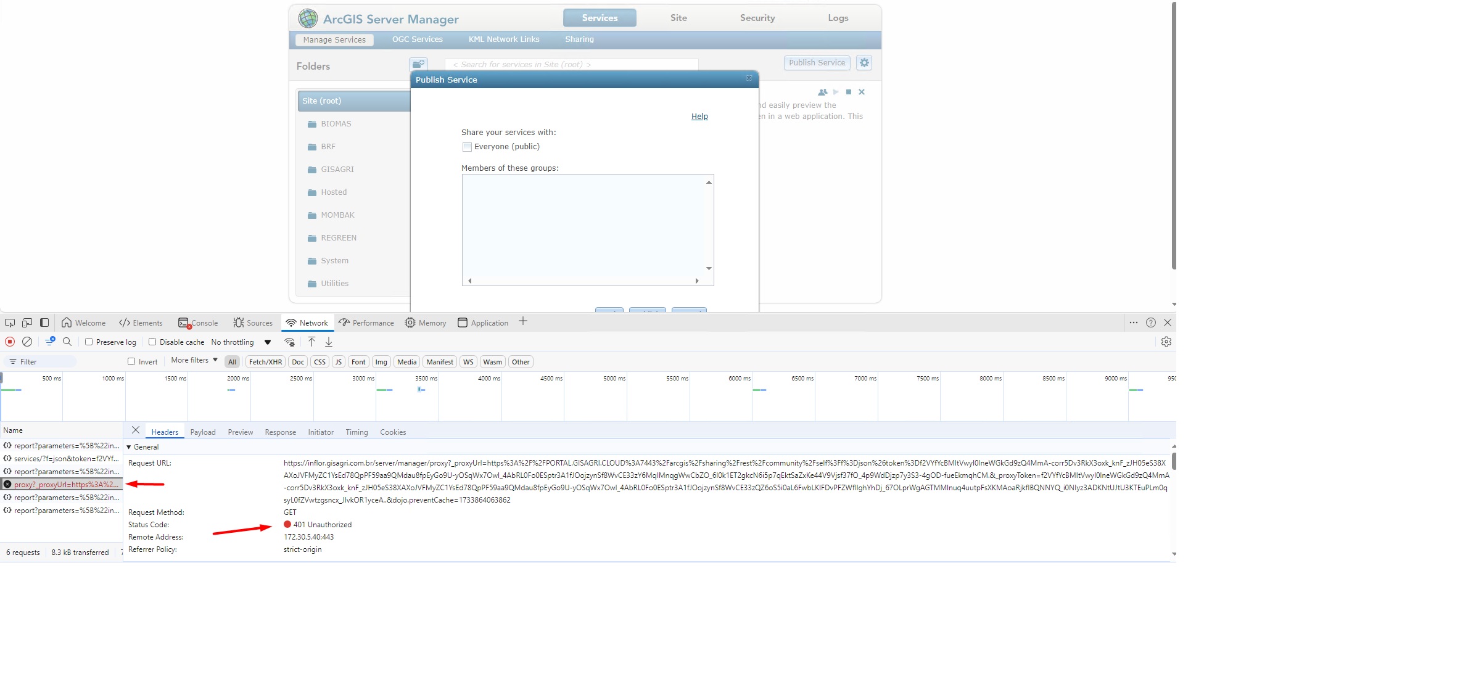Open Network settings gear in DevTools
1476x674 pixels.
(x=1166, y=342)
